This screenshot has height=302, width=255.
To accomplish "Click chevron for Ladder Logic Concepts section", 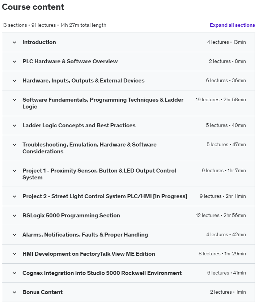I will click(x=14, y=126).
